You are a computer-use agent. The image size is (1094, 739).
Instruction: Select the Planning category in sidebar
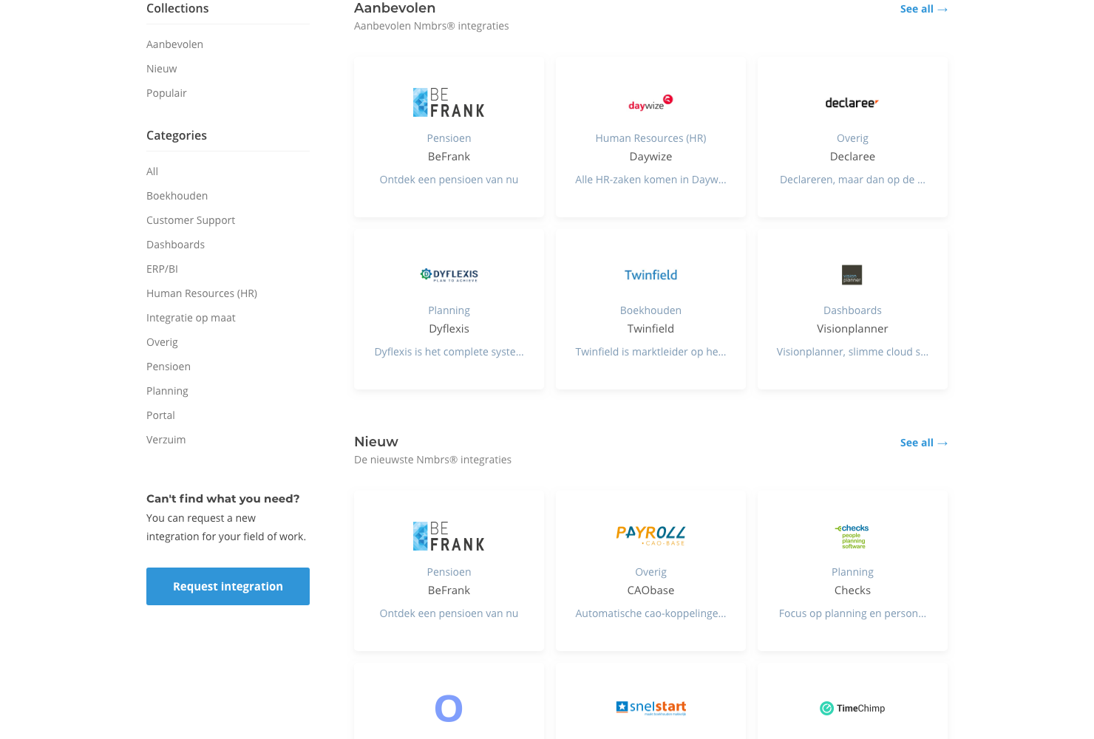(167, 391)
